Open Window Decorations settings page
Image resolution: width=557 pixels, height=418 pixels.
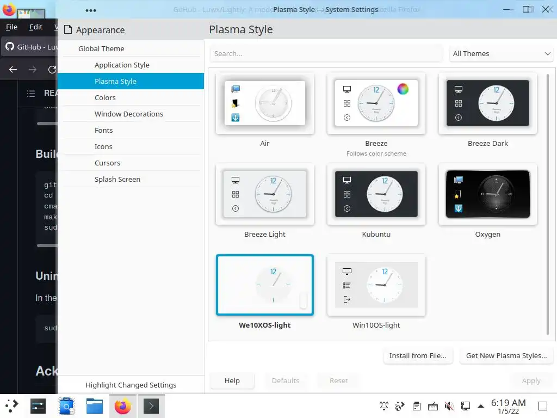[x=131, y=114]
